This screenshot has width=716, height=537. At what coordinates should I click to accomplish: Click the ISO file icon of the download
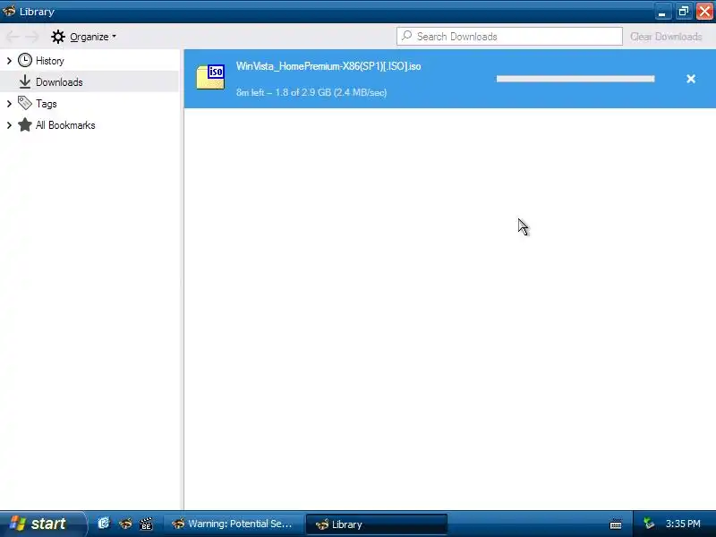click(x=211, y=77)
